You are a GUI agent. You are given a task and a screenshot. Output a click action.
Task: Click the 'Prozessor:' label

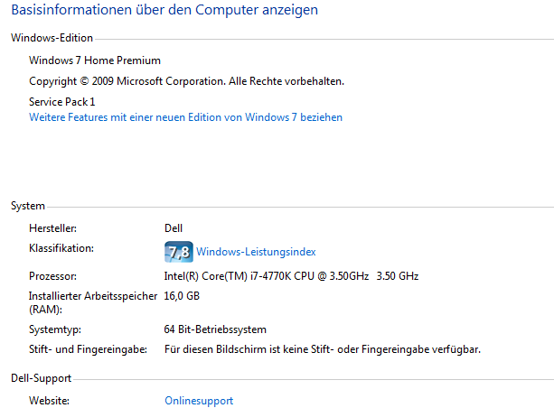53,275
